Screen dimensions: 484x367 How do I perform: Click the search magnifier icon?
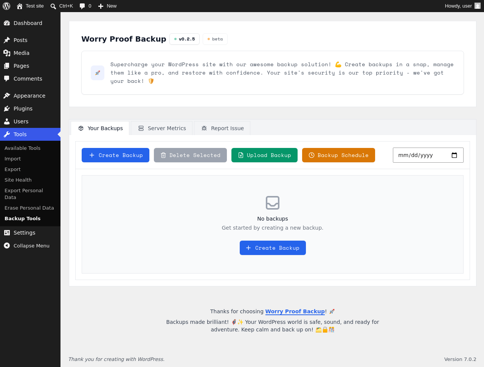click(53, 6)
